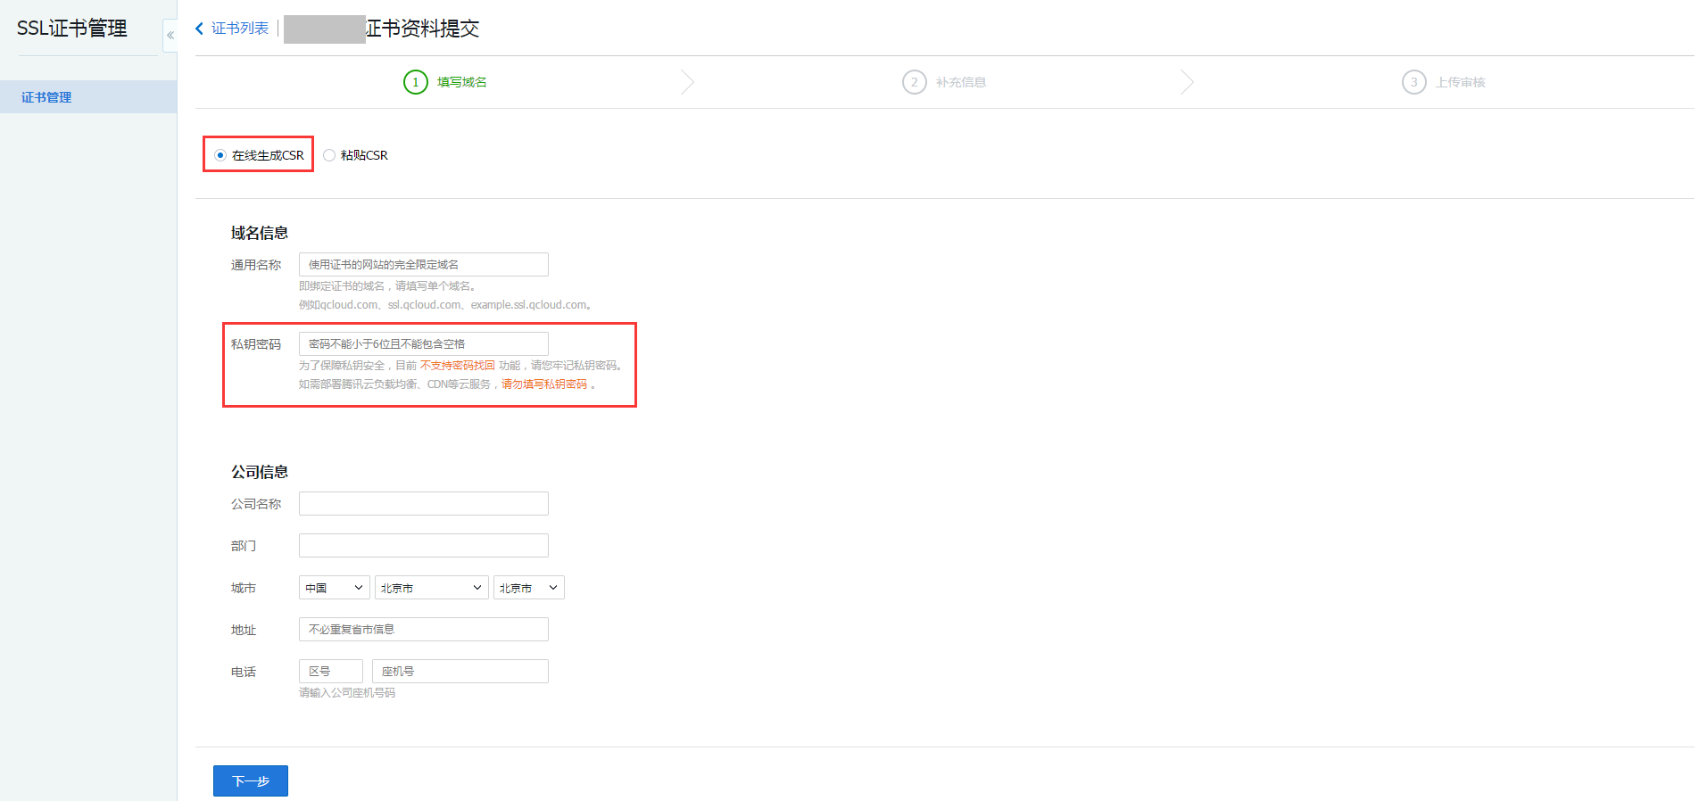Click back arrow beside 证书列表

pyautogui.click(x=199, y=29)
